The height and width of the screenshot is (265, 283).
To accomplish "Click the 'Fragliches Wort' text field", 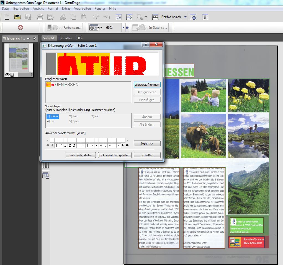I will (88, 92).
